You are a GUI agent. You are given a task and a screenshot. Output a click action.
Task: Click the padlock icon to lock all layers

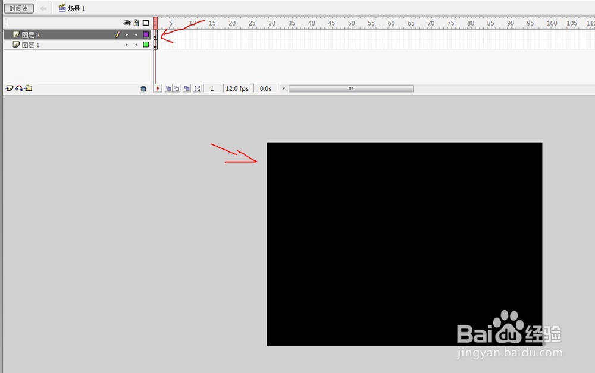[136, 23]
